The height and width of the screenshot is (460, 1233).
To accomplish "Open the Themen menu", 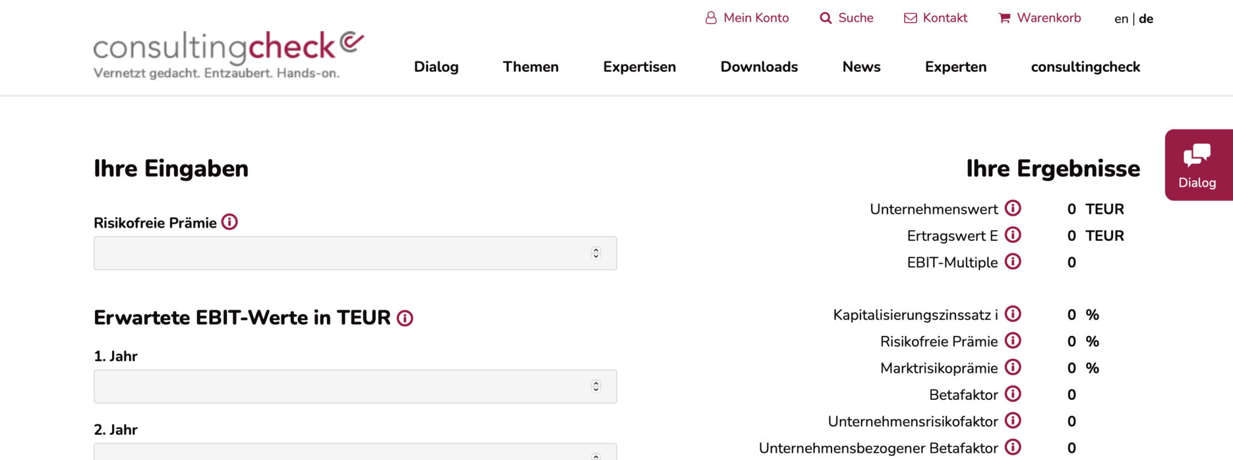I will [530, 67].
